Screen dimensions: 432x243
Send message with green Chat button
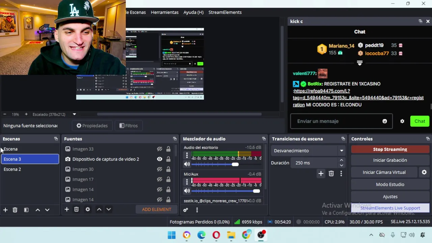point(420,121)
